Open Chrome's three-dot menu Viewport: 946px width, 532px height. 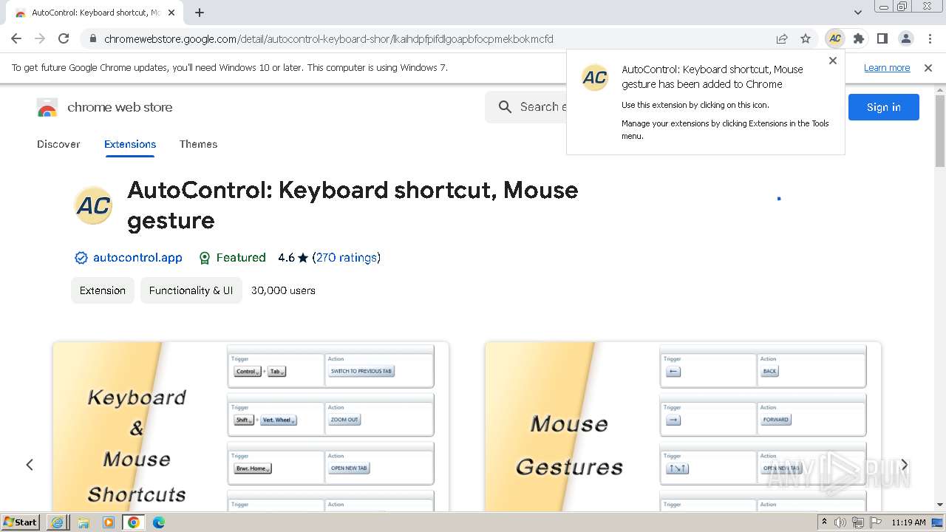pyautogui.click(x=930, y=38)
